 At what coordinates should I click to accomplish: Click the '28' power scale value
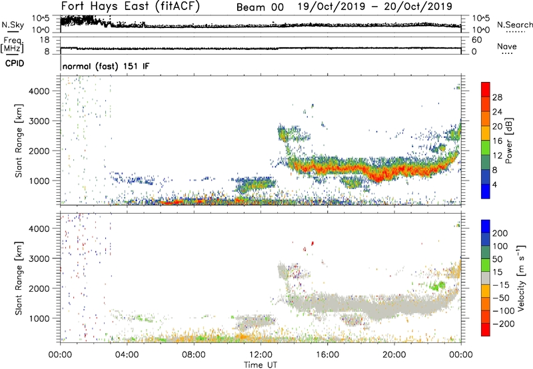click(x=497, y=97)
